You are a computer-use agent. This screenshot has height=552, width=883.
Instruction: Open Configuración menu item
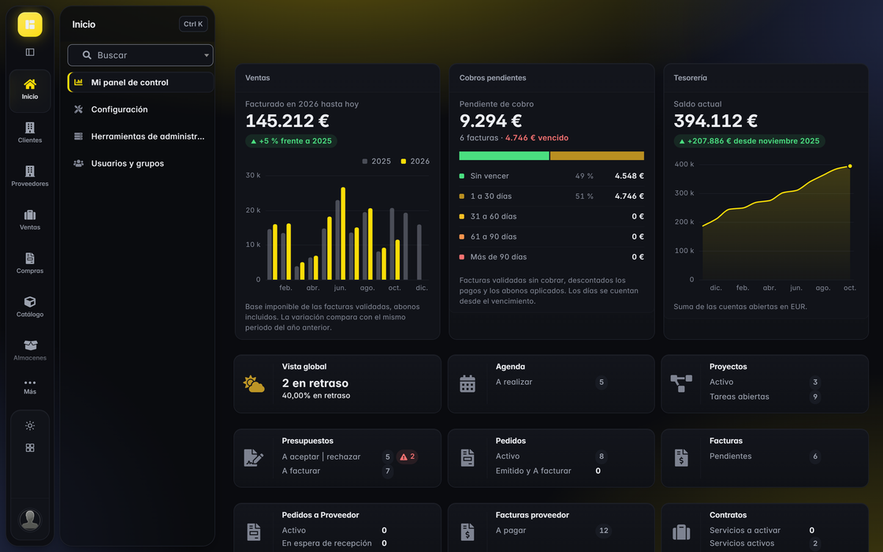point(140,110)
